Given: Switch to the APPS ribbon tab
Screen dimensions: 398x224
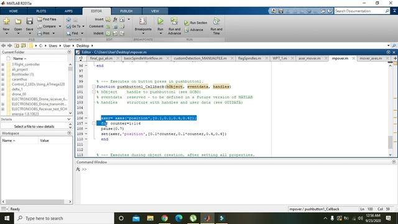Looking at the screenshot, I should (68, 11).
